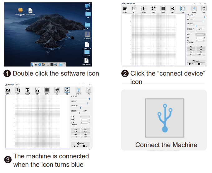The height and width of the screenshot is (173, 212).
Task: Open the question mark help icon in step 2 window
Action: [204, 8]
